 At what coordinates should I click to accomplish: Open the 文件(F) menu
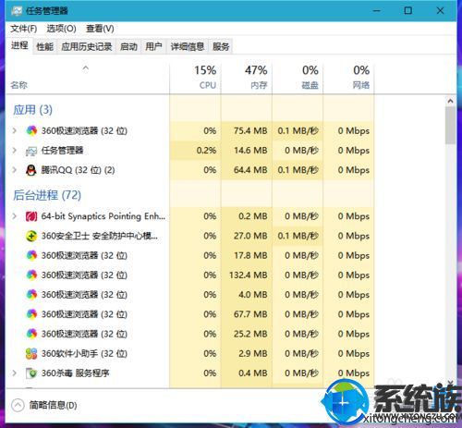coord(24,29)
